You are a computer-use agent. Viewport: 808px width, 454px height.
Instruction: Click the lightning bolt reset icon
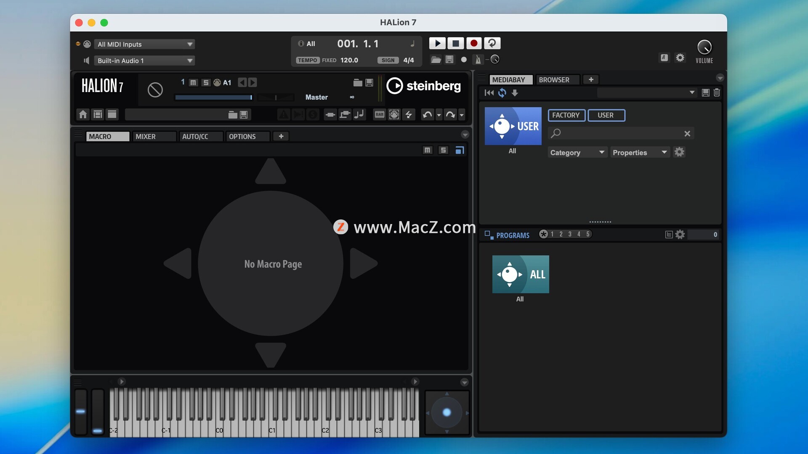pyautogui.click(x=409, y=115)
